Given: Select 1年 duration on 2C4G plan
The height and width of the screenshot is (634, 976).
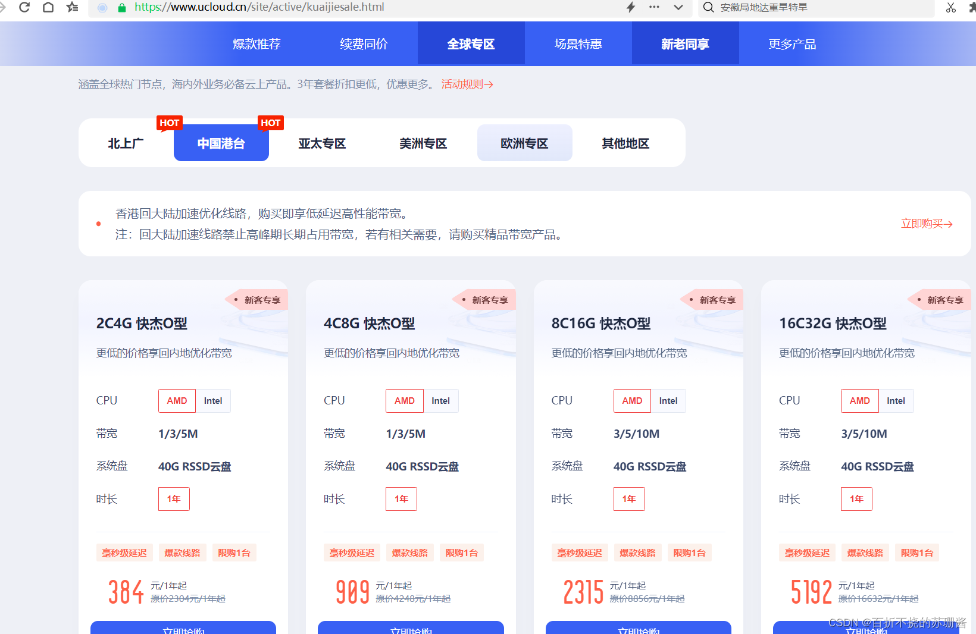Looking at the screenshot, I should coord(174,499).
